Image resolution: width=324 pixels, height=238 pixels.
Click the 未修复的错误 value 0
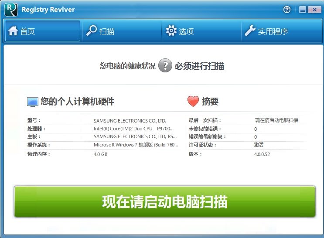click(256, 129)
